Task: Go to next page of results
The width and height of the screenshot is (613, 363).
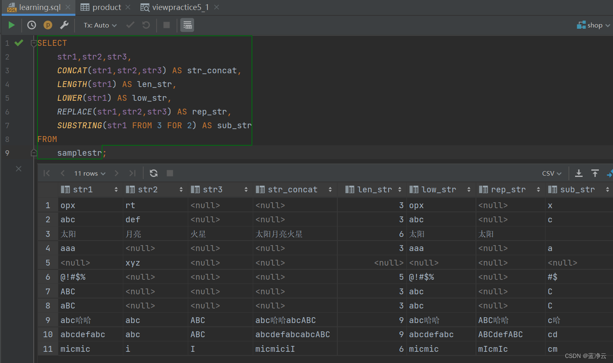Action: (117, 173)
